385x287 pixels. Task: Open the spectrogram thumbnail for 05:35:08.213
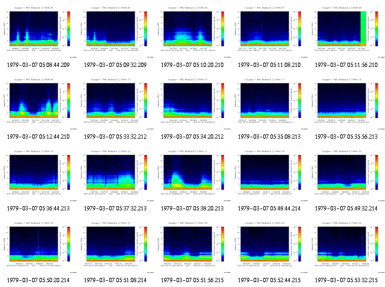click(269, 104)
